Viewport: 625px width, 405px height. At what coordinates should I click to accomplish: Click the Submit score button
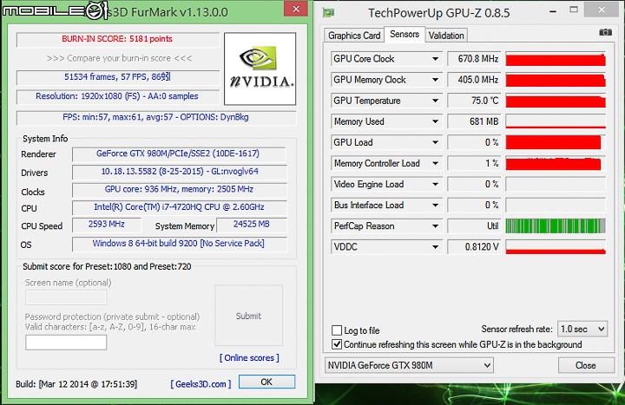click(x=248, y=316)
